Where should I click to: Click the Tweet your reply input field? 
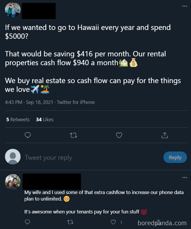point(49,157)
